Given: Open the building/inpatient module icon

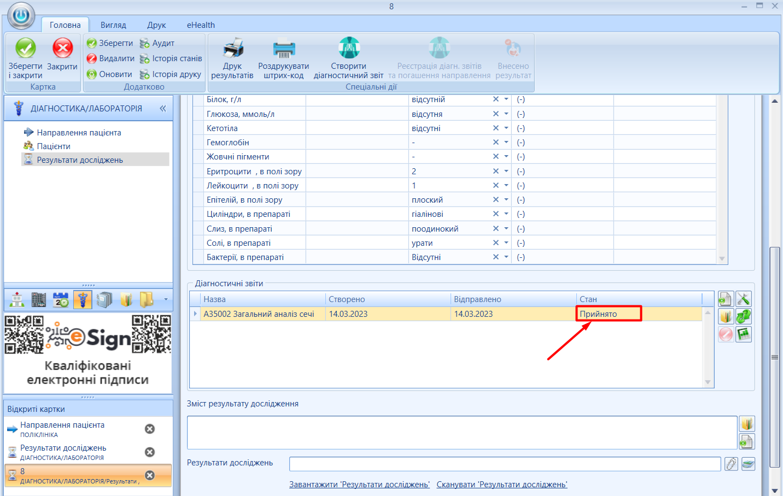Looking at the screenshot, I should 39,299.
